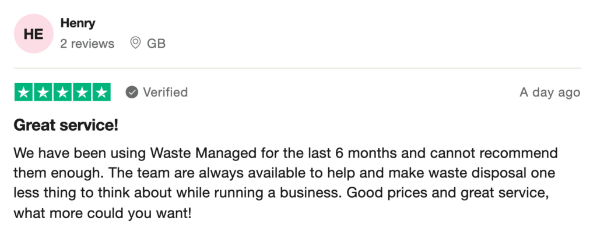Screen dimensions: 597x235
Task: Click the third green rating star
Action: point(62,92)
